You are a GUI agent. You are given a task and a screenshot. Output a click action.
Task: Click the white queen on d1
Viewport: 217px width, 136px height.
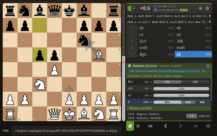[x=55, y=114]
